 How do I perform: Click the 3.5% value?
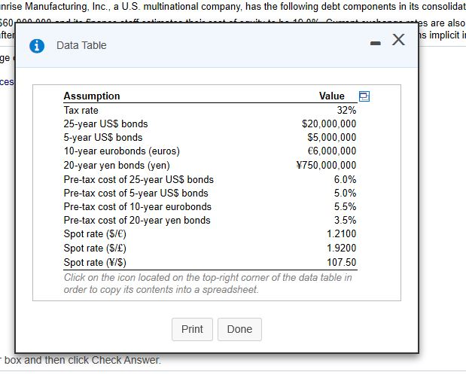pos(345,221)
